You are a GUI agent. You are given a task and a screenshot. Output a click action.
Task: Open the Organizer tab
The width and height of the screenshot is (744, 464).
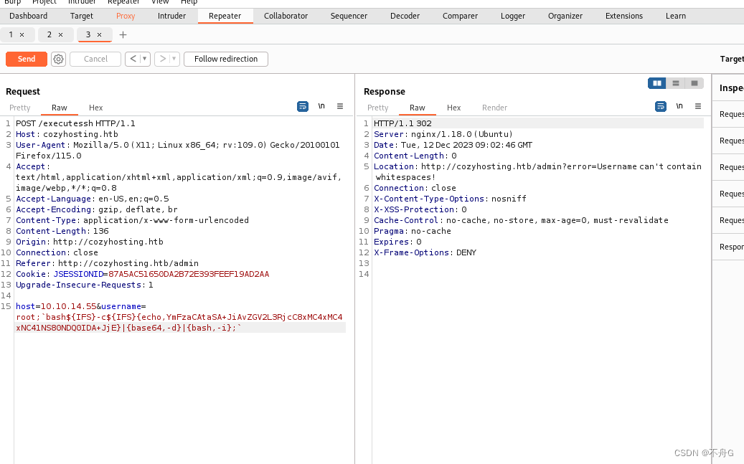click(565, 16)
